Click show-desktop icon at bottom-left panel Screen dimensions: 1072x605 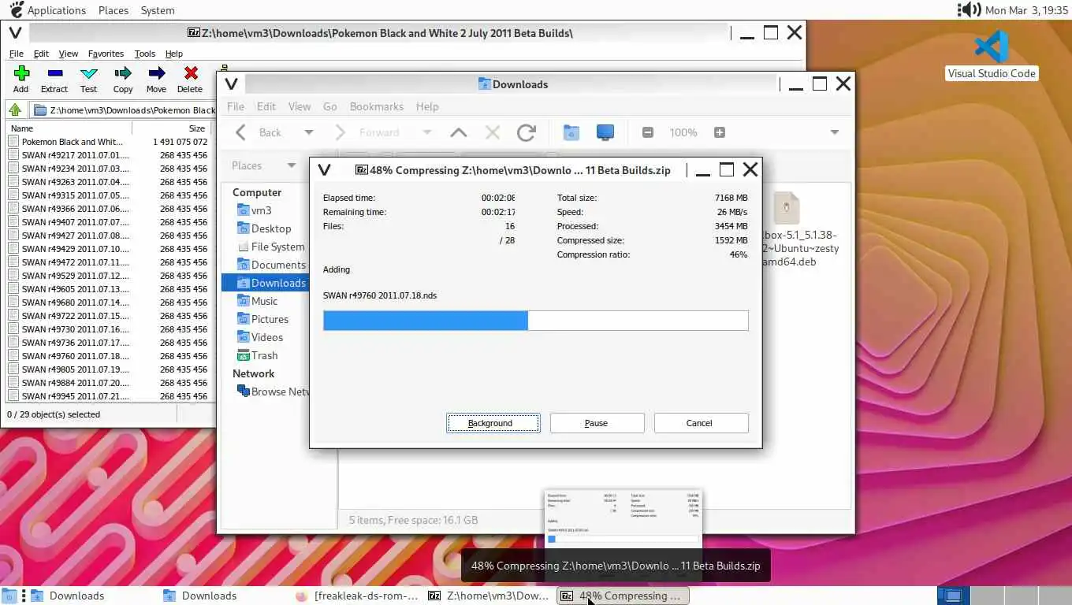[9, 596]
